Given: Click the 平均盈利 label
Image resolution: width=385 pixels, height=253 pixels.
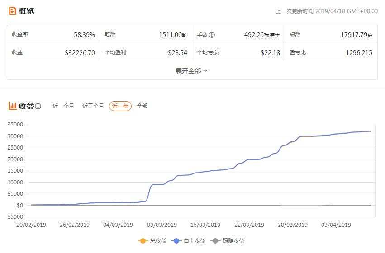Looking at the screenshot, I should pos(115,52).
